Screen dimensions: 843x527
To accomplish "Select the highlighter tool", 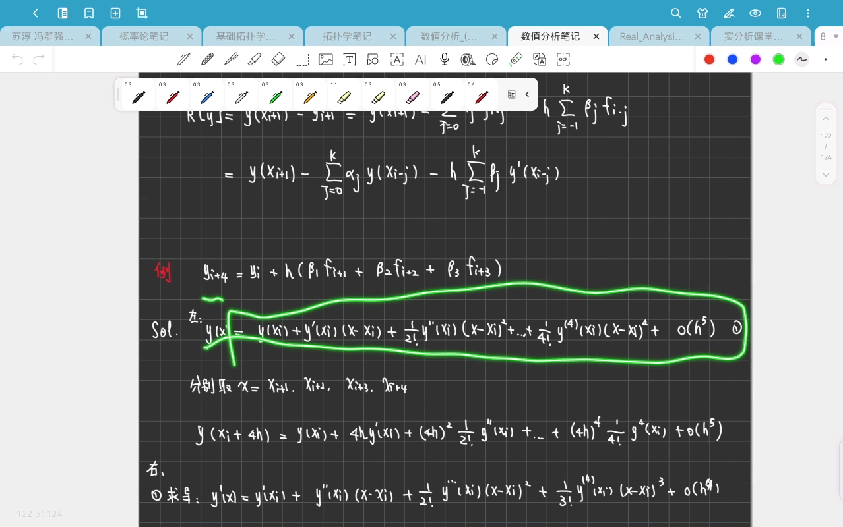I will point(255,59).
